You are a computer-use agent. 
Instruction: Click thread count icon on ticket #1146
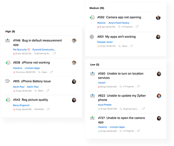[55, 53]
